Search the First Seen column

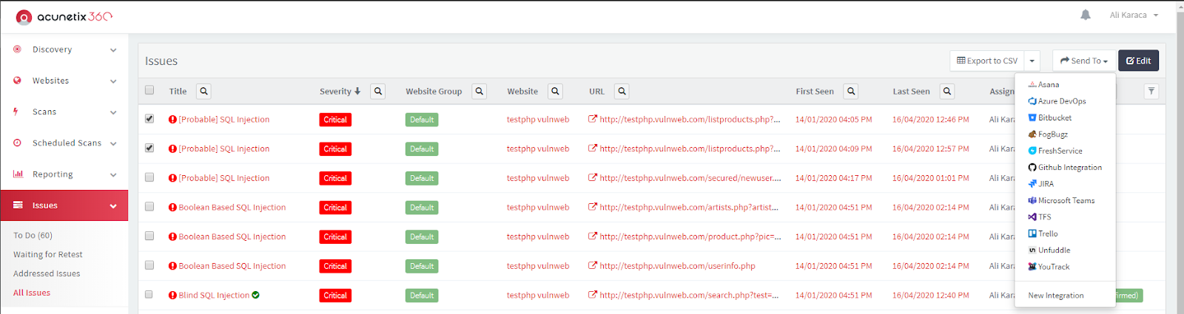coord(851,92)
